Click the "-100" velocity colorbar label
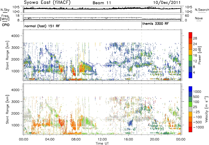209x145 pixels. [198, 117]
